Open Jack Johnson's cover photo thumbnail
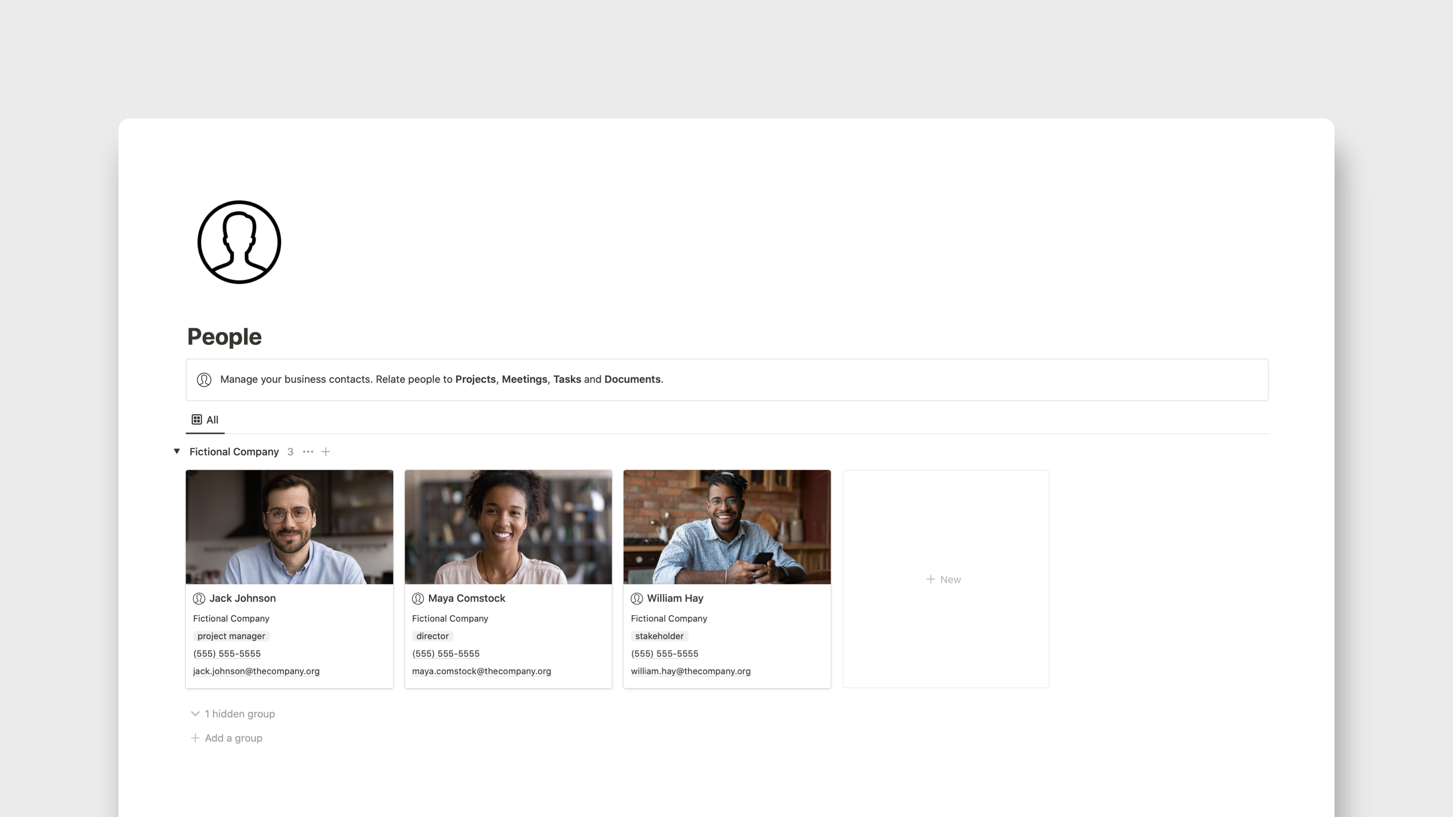This screenshot has width=1453, height=817. pos(289,527)
